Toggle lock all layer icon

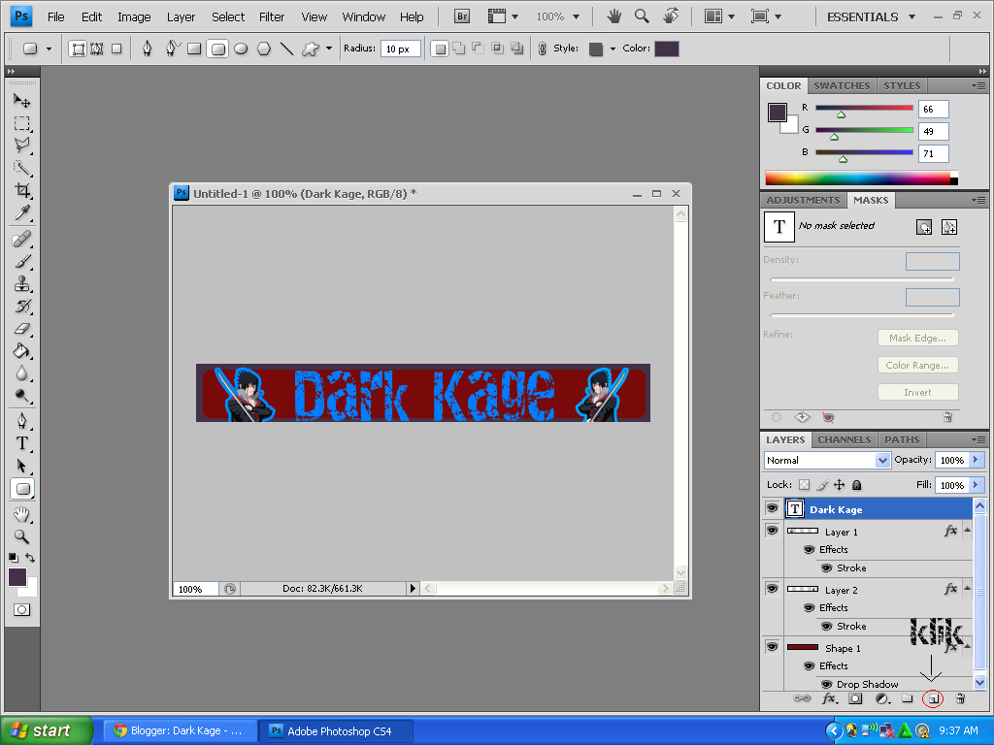(856, 485)
